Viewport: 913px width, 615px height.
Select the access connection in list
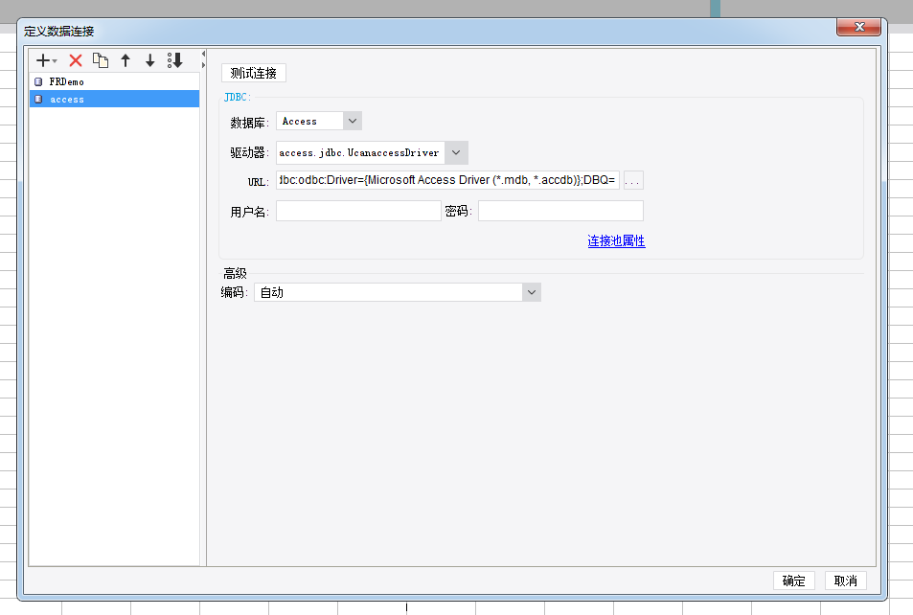coord(114,99)
